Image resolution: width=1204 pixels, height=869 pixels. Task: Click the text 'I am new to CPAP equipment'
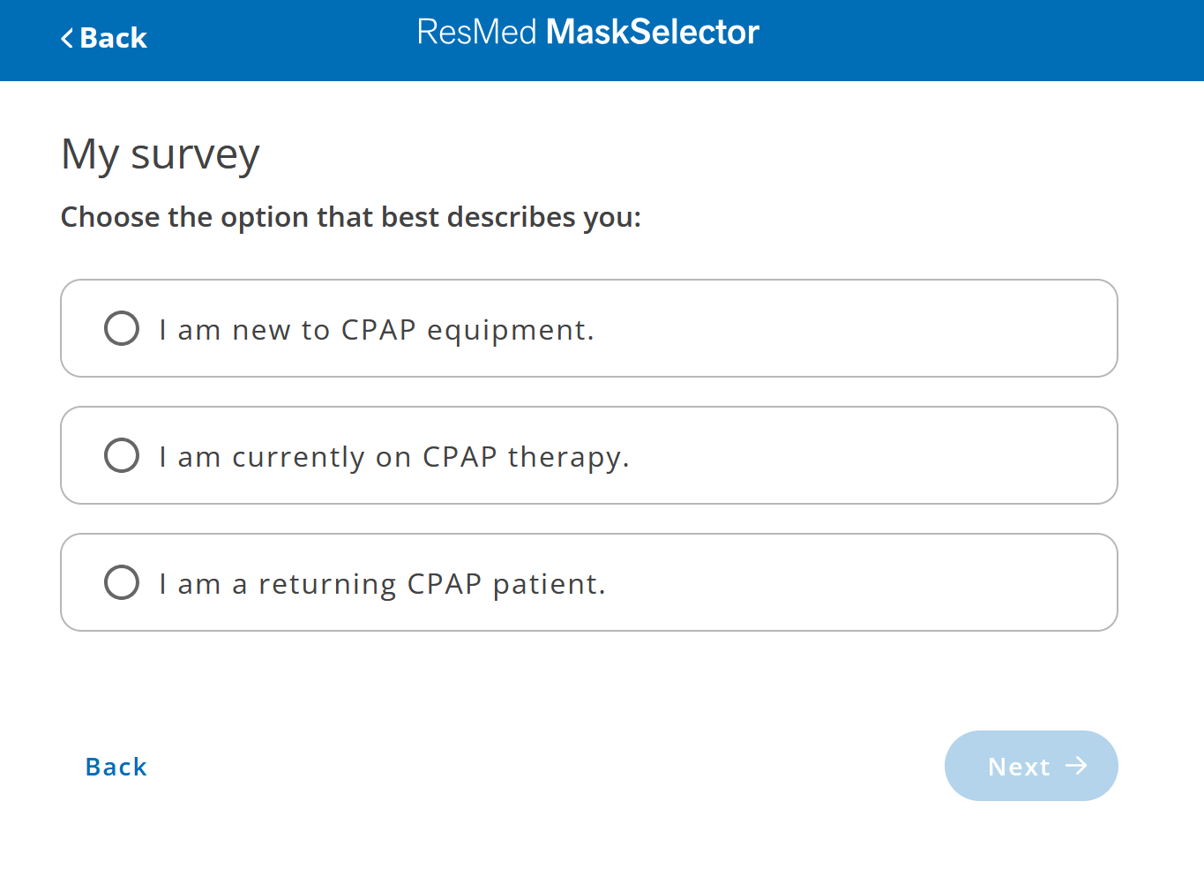(378, 329)
